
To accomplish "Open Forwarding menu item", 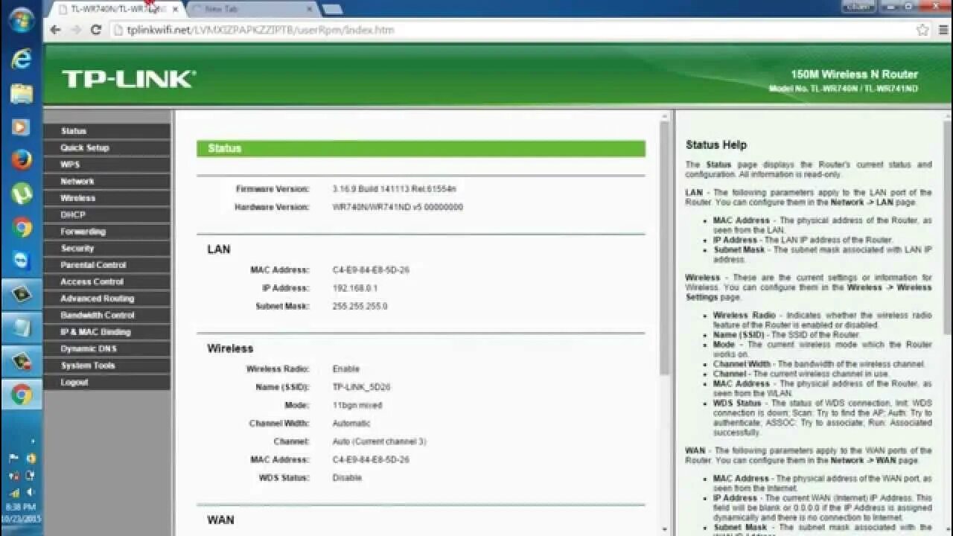I will (x=106, y=232).
